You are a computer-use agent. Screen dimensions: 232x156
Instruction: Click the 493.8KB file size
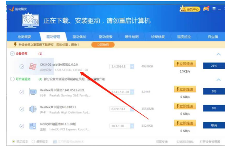(147, 66)
